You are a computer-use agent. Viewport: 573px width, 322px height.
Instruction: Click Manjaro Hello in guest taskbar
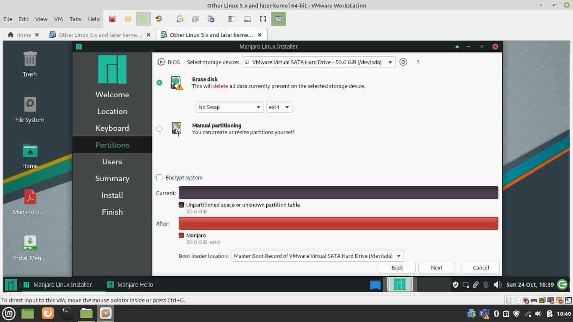coord(130,285)
